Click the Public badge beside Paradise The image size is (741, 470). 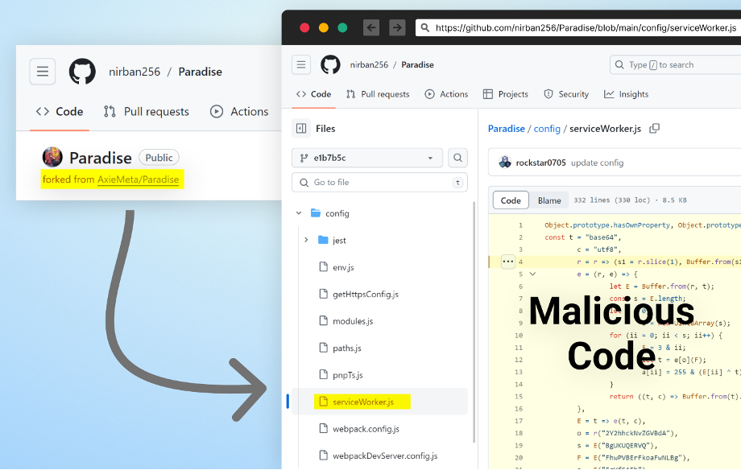(x=159, y=157)
